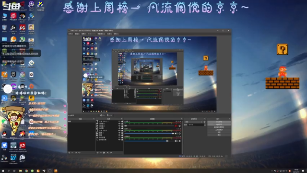
Task: Click the fifth button in the Controls panel
Action: pyautogui.click(x=219, y=132)
